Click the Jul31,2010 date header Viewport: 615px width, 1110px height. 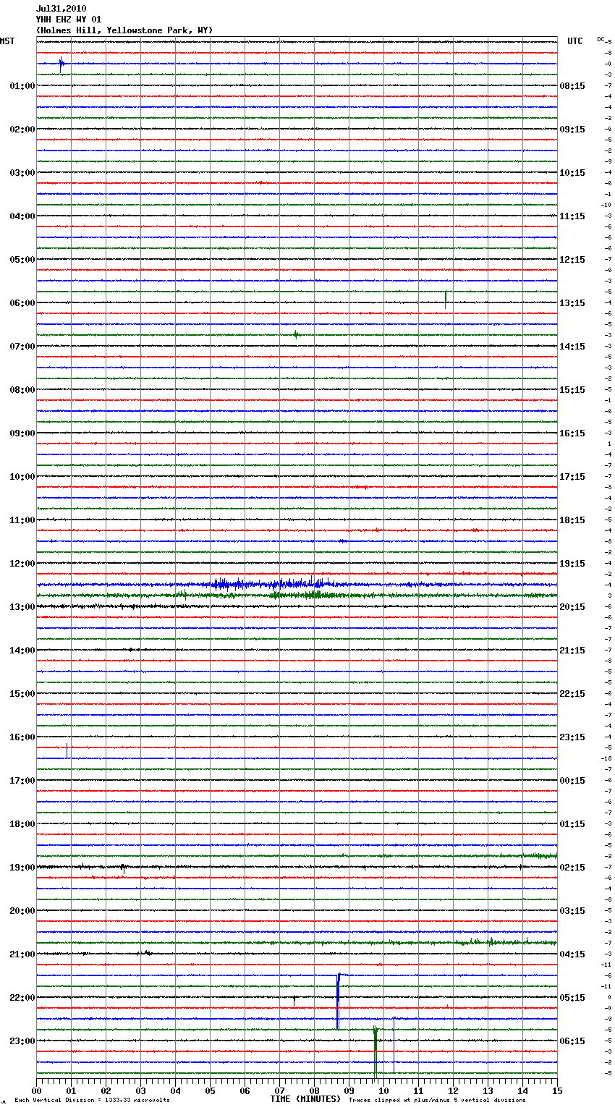[x=61, y=9]
